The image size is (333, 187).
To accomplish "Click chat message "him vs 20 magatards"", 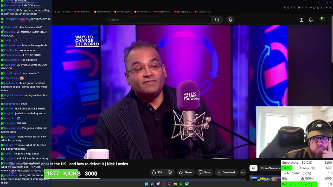I will 35,45.
